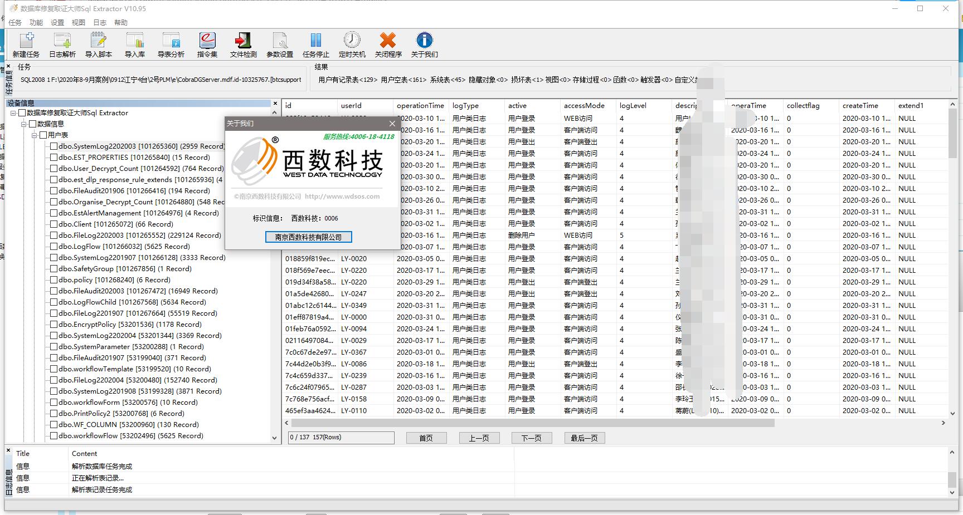Click the logType column header
Viewport: 963px width, 515px height.
pyautogui.click(x=477, y=106)
